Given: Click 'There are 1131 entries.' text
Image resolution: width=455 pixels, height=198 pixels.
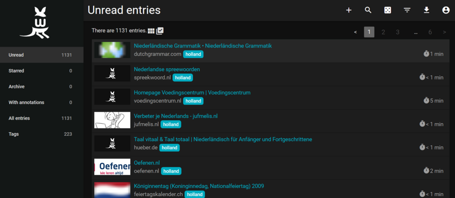Looking at the screenshot, I should coord(119,30).
